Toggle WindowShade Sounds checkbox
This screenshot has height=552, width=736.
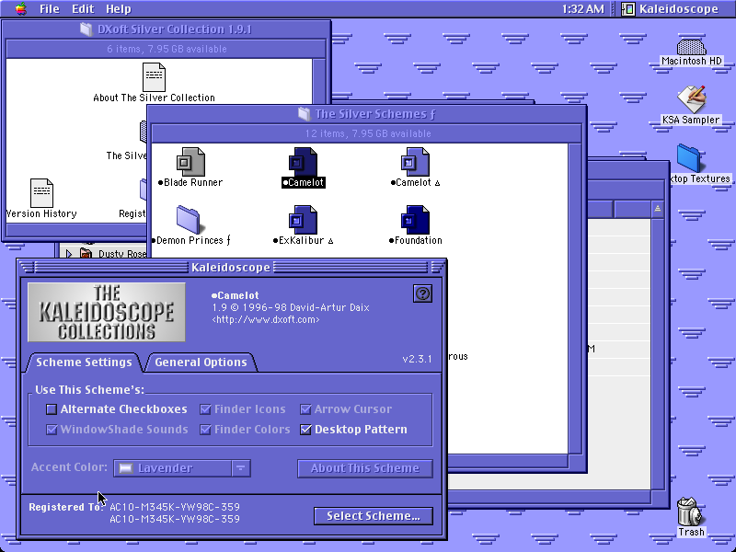coord(52,430)
